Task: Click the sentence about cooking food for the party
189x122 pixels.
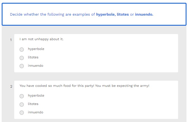Action: [x=84, y=86]
